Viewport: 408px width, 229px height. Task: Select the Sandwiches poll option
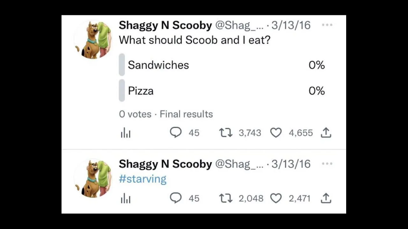pos(158,65)
